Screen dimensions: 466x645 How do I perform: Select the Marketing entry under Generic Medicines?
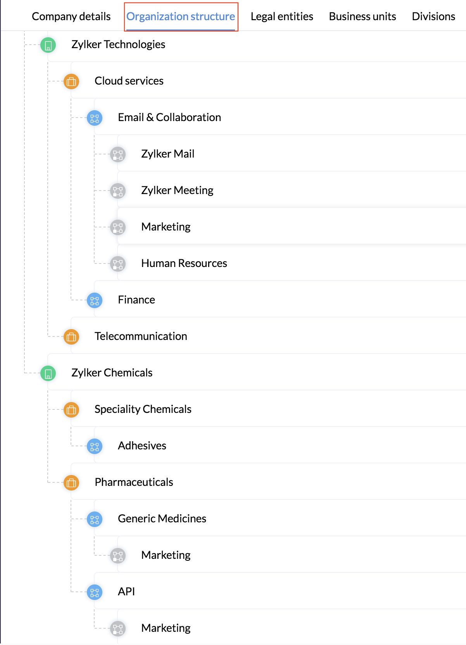click(x=166, y=556)
